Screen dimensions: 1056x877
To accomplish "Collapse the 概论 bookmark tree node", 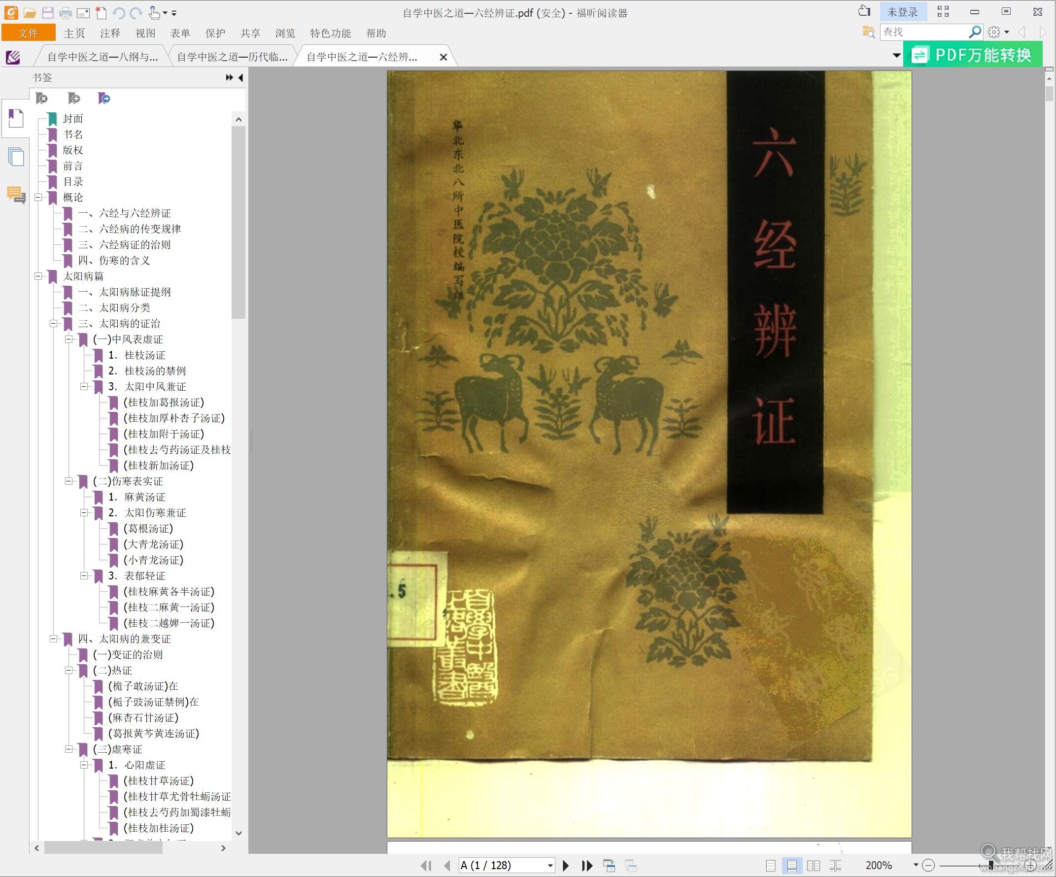I will (38, 198).
